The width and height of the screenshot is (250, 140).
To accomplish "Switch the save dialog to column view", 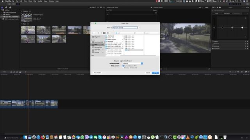I will coord(104,33).
